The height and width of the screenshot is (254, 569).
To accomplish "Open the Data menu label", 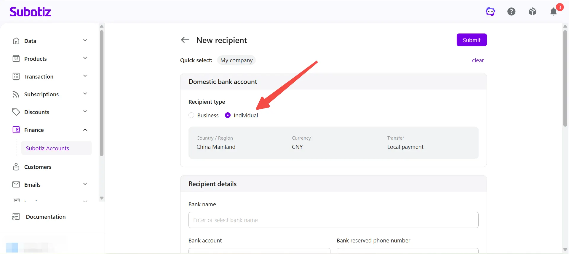I will pos(30,41).
